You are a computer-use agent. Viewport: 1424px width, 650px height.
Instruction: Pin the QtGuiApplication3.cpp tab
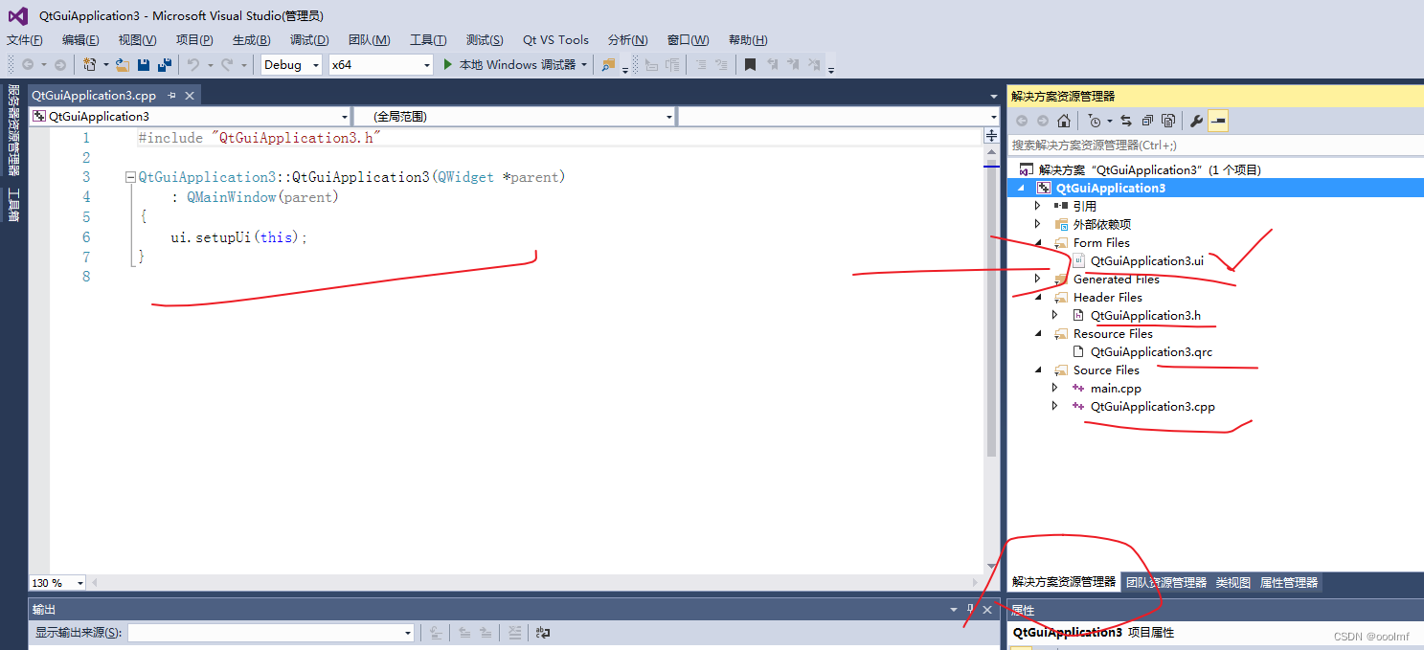171,96
